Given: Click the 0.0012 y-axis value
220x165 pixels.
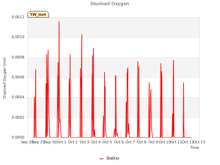Looking at the screenshot, I should (18, 17).
